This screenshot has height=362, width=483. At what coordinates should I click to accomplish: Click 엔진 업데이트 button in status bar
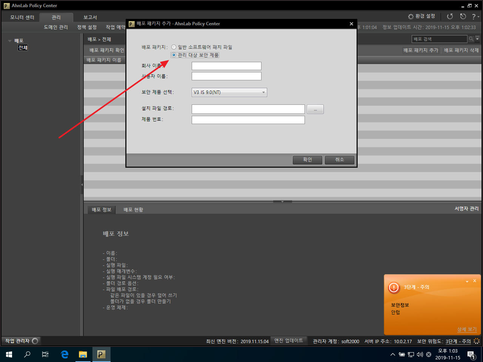pyautogui.click(x=289, y=341)
